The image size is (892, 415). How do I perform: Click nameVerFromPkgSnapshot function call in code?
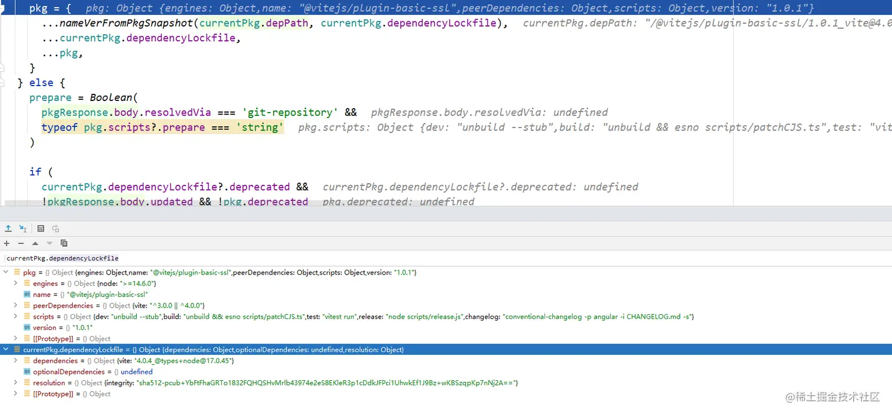click(127, 23)
